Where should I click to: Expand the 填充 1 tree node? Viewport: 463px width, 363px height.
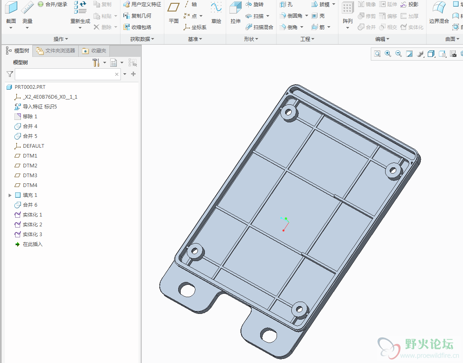pos(10,195)
